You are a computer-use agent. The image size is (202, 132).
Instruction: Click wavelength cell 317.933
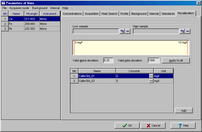pos(32,19)
